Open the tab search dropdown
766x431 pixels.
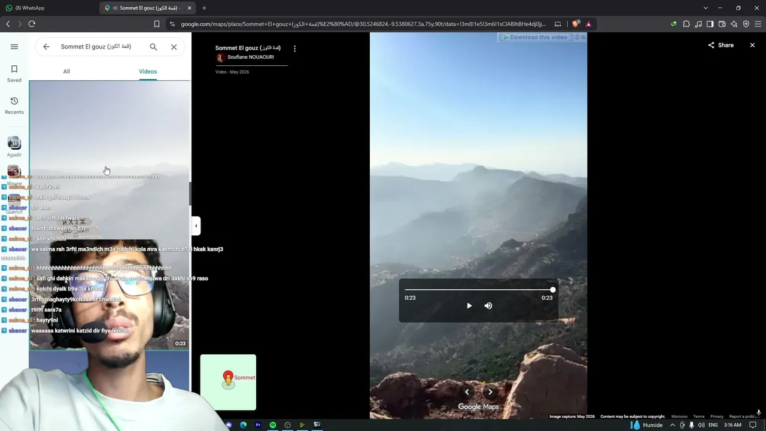706,8
